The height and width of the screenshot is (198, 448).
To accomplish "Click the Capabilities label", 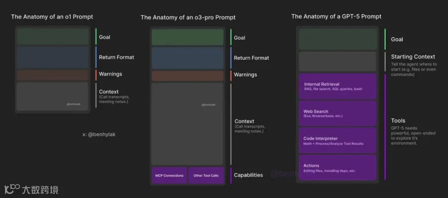I will pos(248,175).
